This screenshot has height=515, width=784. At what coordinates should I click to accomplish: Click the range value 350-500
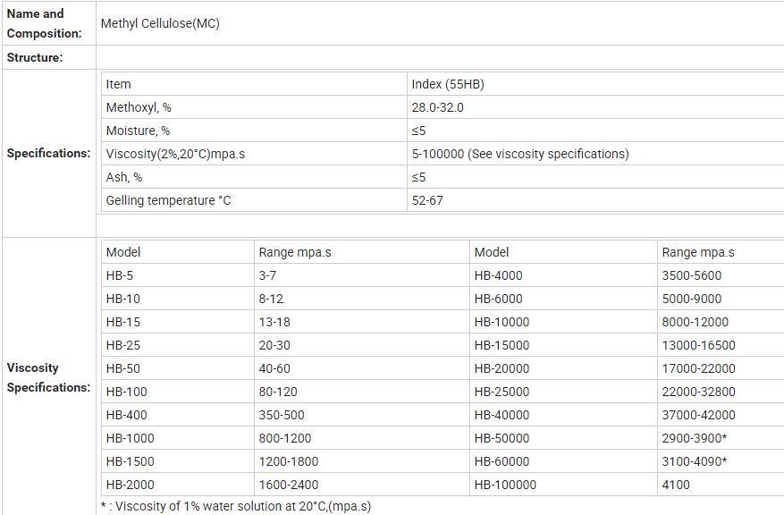click(281, 415)
